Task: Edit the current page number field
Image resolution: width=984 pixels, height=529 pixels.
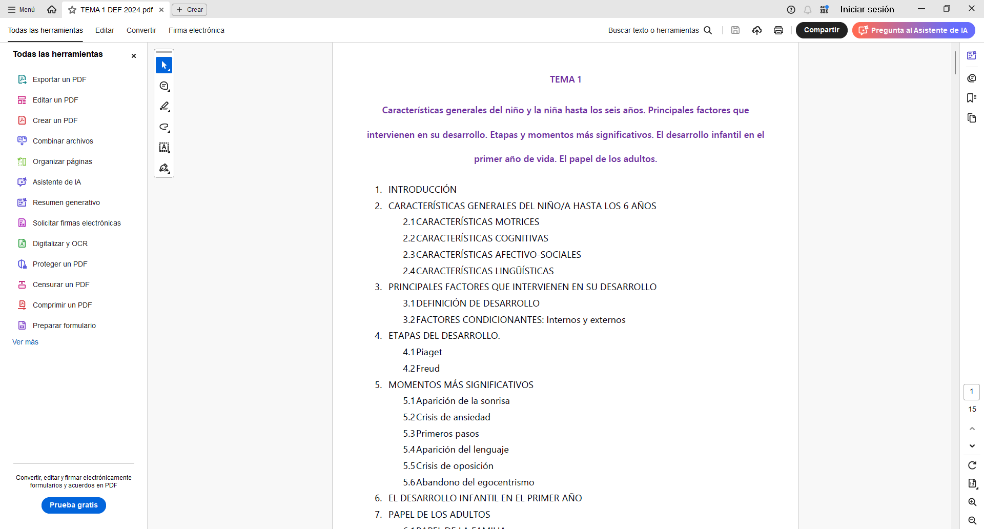Action: 972,392
